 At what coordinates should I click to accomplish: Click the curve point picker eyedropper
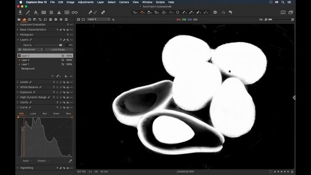click(70, 161)
